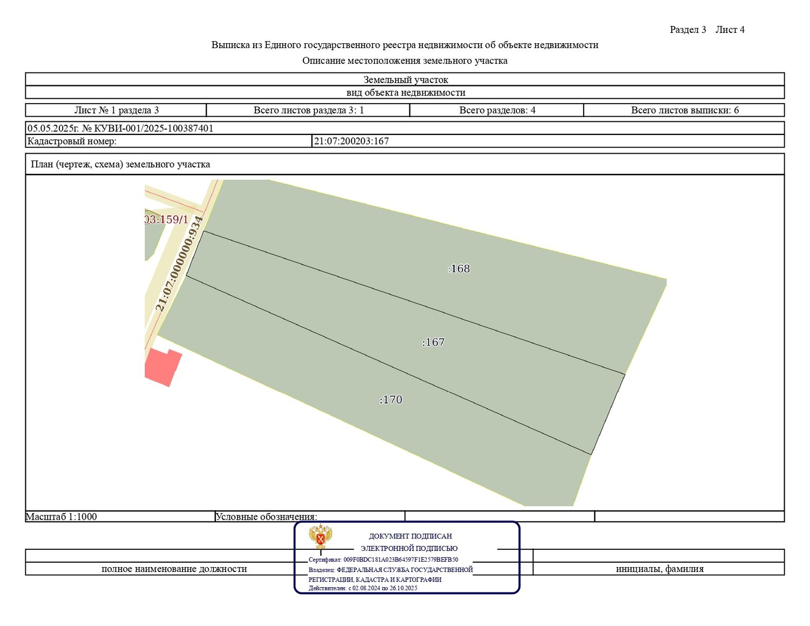The image size is (810, 626).
Task: Click 'вид объекта недвижимости' caption
Action: (405, 92)
